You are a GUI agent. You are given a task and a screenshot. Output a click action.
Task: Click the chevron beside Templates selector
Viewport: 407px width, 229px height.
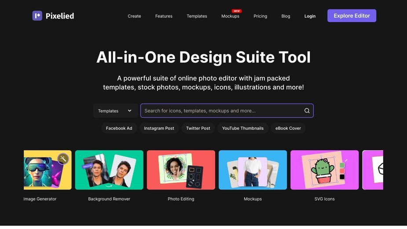[x=129, y=111]
